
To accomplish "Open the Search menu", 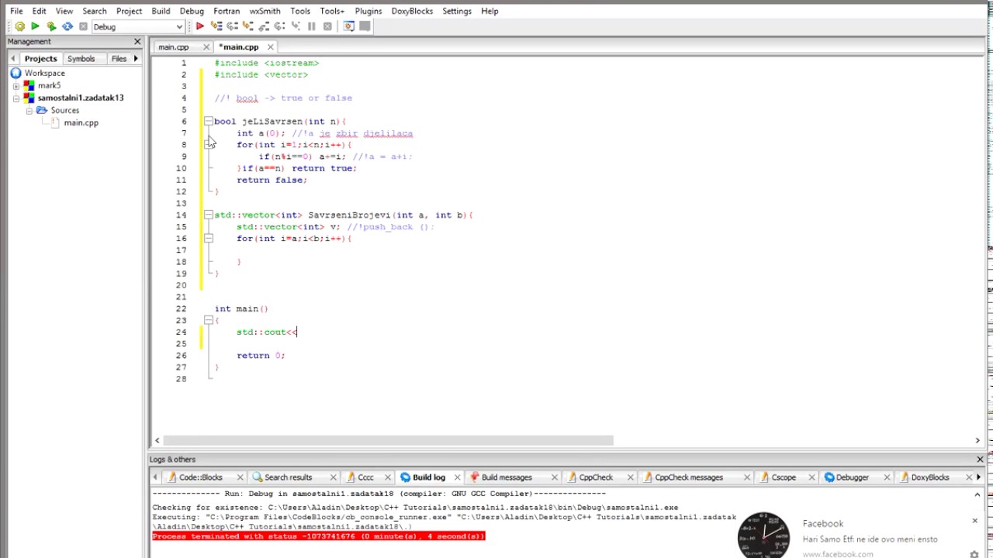I will click(x=95, y=11).
